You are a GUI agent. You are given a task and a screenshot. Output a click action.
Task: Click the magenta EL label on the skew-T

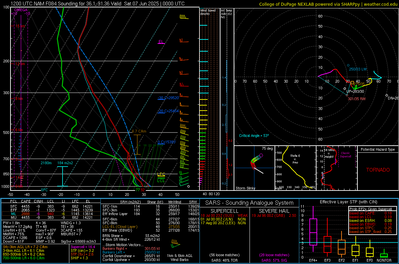click(161, 41)
